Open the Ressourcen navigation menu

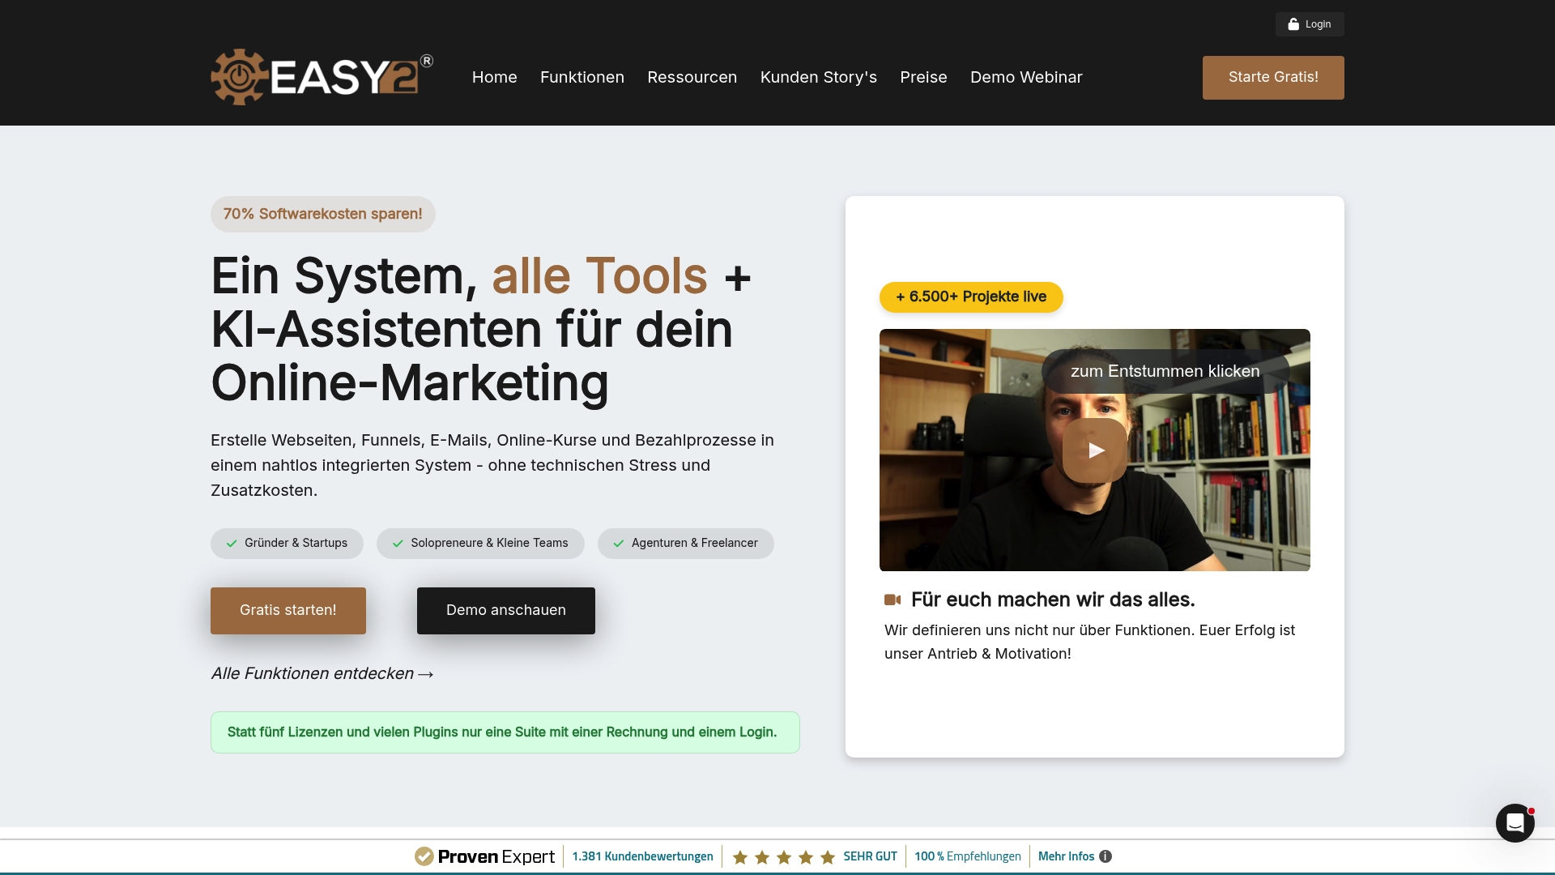(x=692, y=77)
